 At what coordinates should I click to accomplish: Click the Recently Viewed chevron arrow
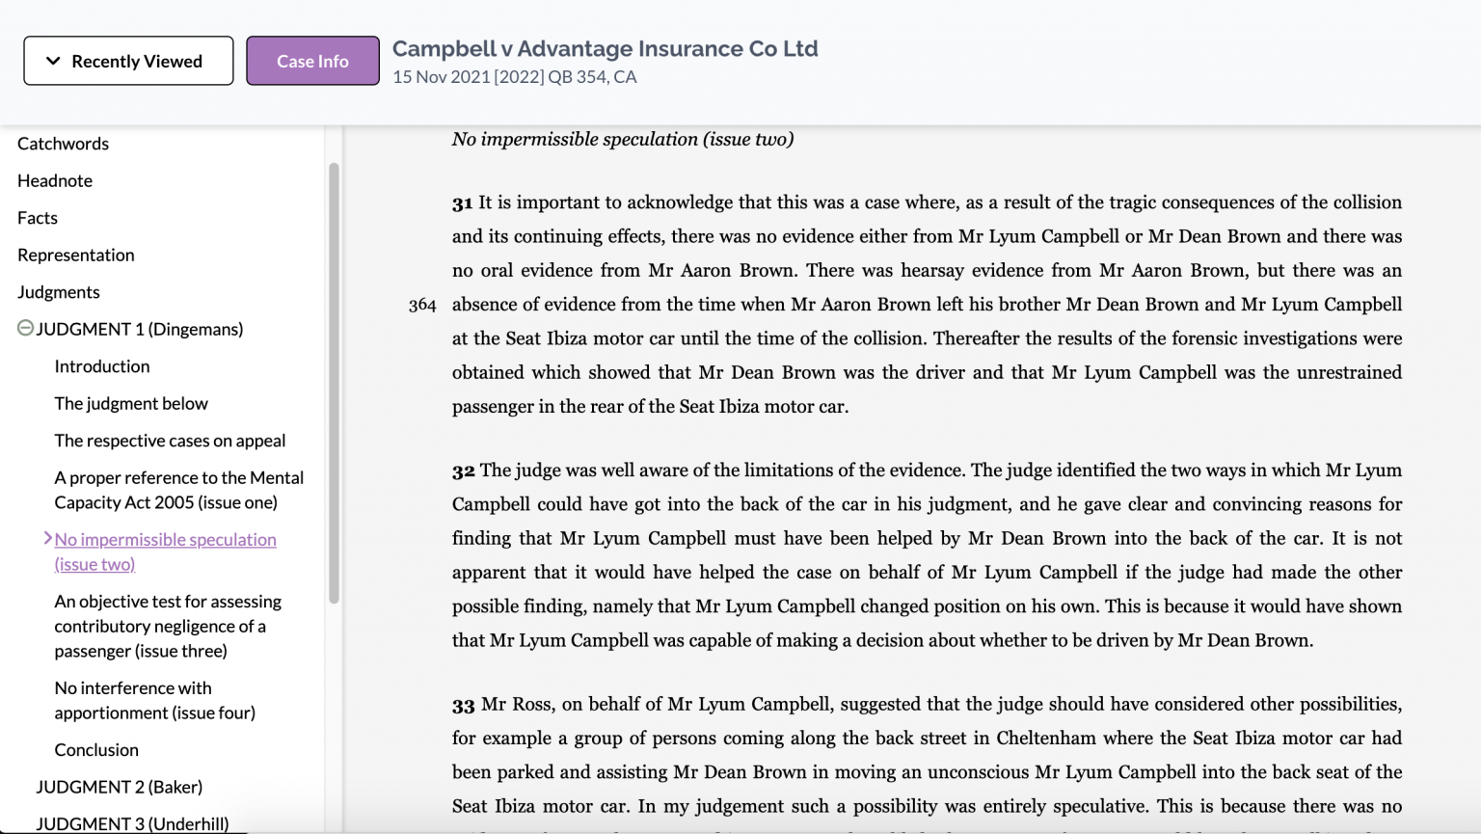(53, 61)
